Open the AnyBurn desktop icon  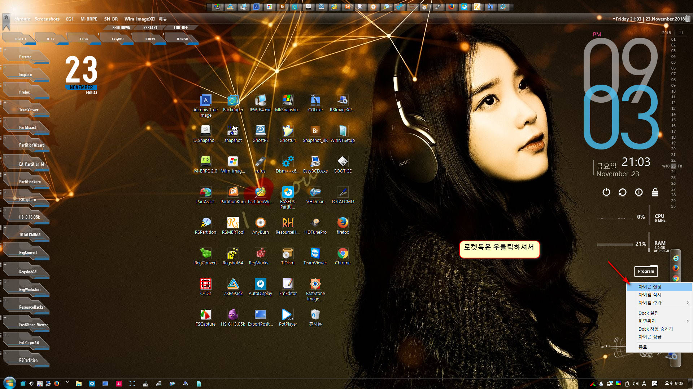click(x=260, y=225)
